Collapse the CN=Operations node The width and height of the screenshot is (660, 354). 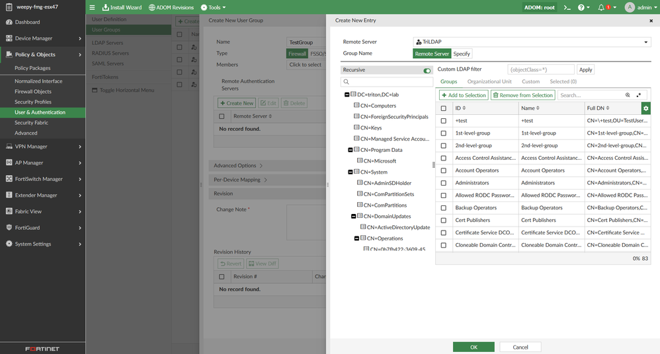(x=356, y=238)
